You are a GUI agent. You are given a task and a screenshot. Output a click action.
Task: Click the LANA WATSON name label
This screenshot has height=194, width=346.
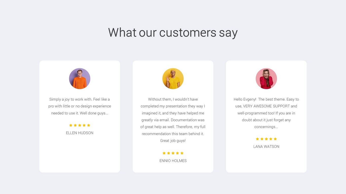point(266,147)
